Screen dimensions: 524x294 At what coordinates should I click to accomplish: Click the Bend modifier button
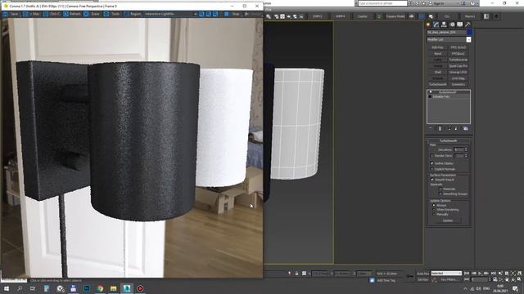coord(437,53)
